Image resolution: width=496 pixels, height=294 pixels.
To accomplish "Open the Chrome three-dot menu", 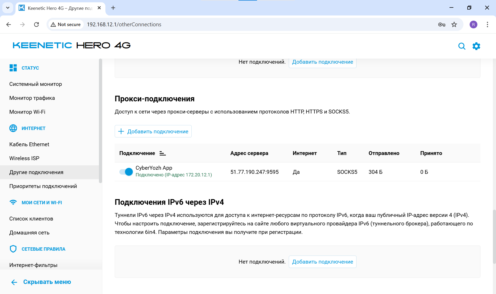I will coord(487,25).
